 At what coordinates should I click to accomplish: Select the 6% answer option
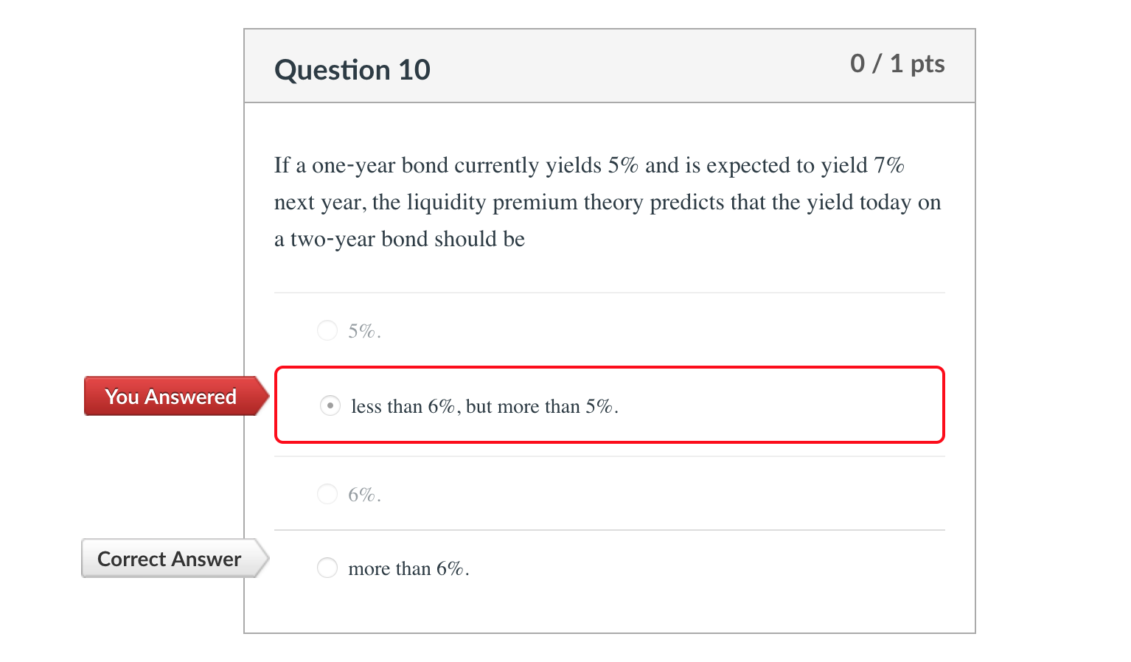[x=327, y=494]
